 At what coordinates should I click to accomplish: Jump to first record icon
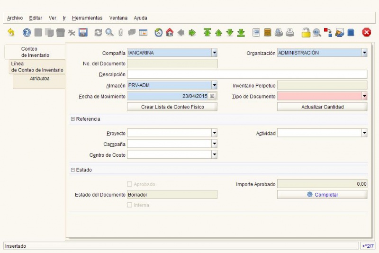tap(207, 32)
